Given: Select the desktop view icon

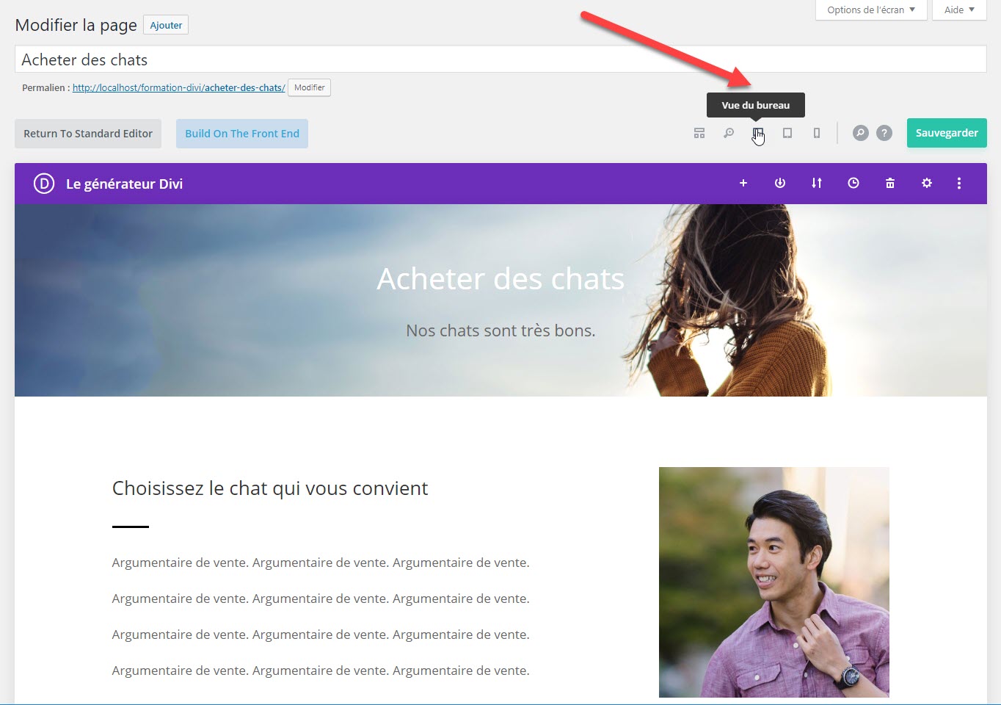Looking at the screenshot, I should [x=757, y=133].
